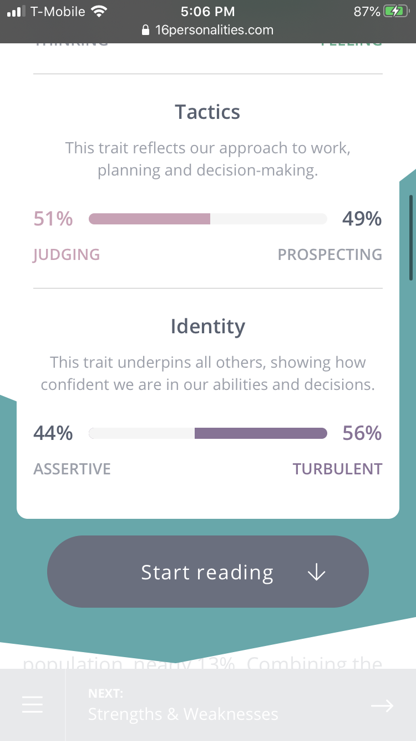Select the TURBULENT trait label
416x741 pixels.
click(x=338, y=469)
